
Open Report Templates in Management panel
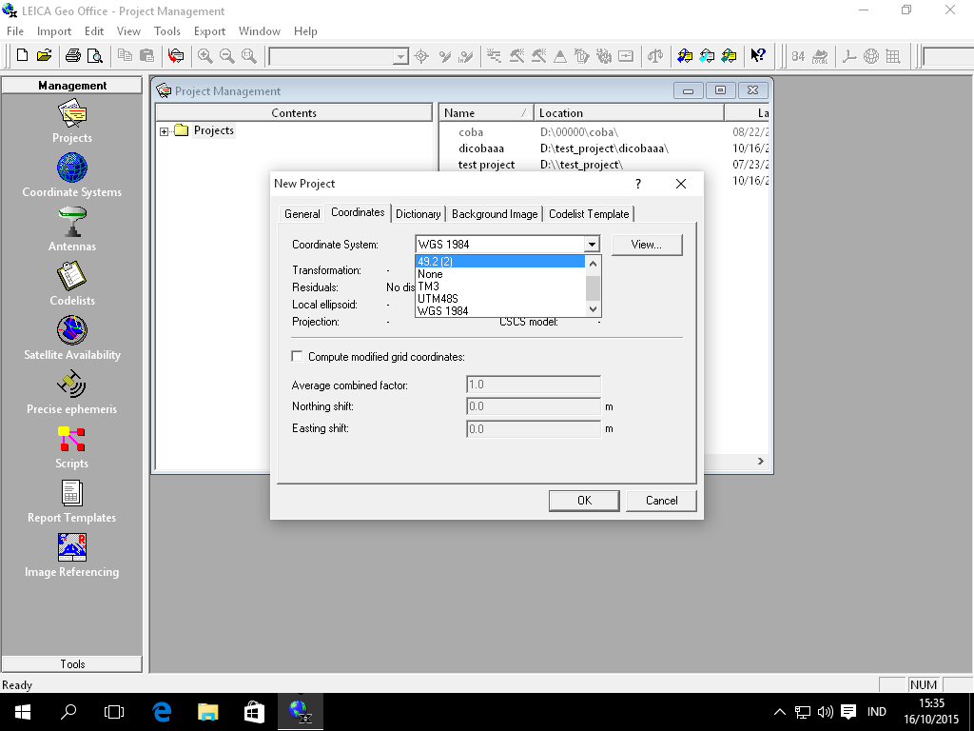coord(72,501)
